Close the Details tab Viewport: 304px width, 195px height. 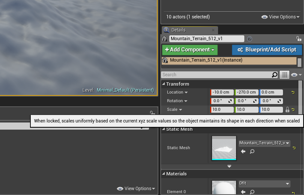(x=213, y=30)
